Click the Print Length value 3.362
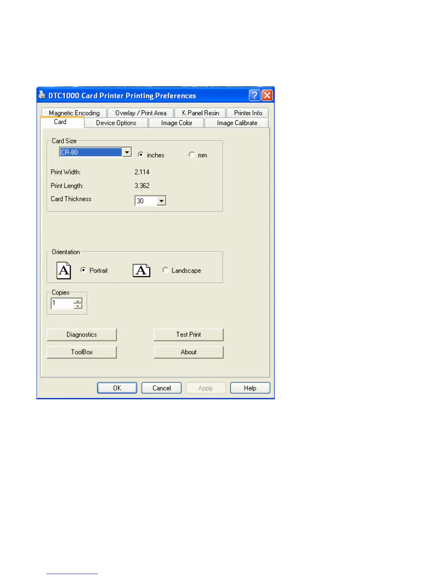Image resolution: width=446 pixels, height=577 pixels. coord(142,185)
